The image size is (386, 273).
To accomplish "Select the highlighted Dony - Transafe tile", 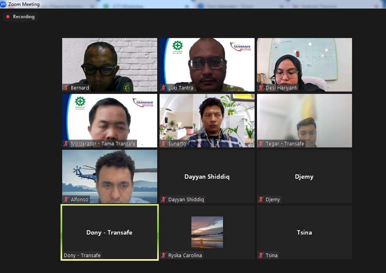I will pyautogui.click(x=110, y=232).
